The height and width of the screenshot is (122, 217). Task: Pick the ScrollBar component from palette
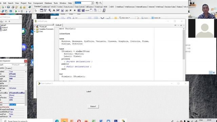tap(87, 11)
